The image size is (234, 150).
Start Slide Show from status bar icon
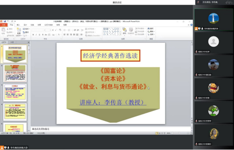point(164,133)
